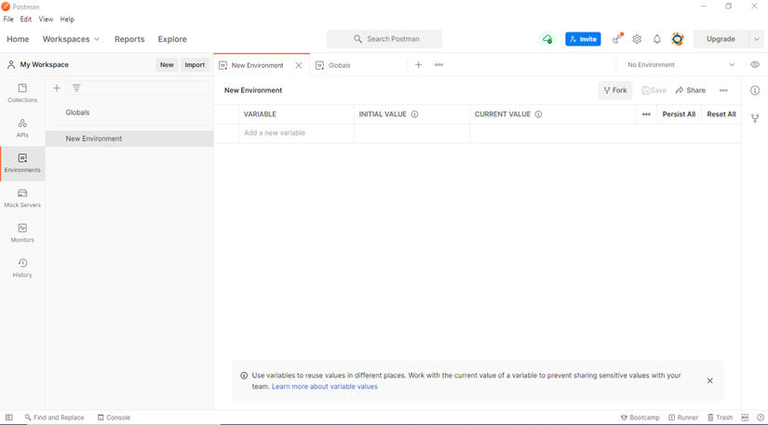Click the user avatar icon
Screen dimensions: 768x425
pos(678,39)
